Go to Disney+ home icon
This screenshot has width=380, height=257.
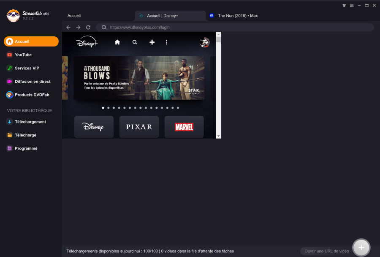click(117, 42)
